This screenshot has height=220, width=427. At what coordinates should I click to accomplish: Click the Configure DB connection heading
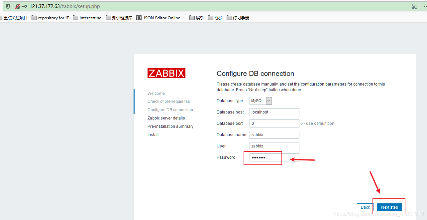tap(256, 74)
